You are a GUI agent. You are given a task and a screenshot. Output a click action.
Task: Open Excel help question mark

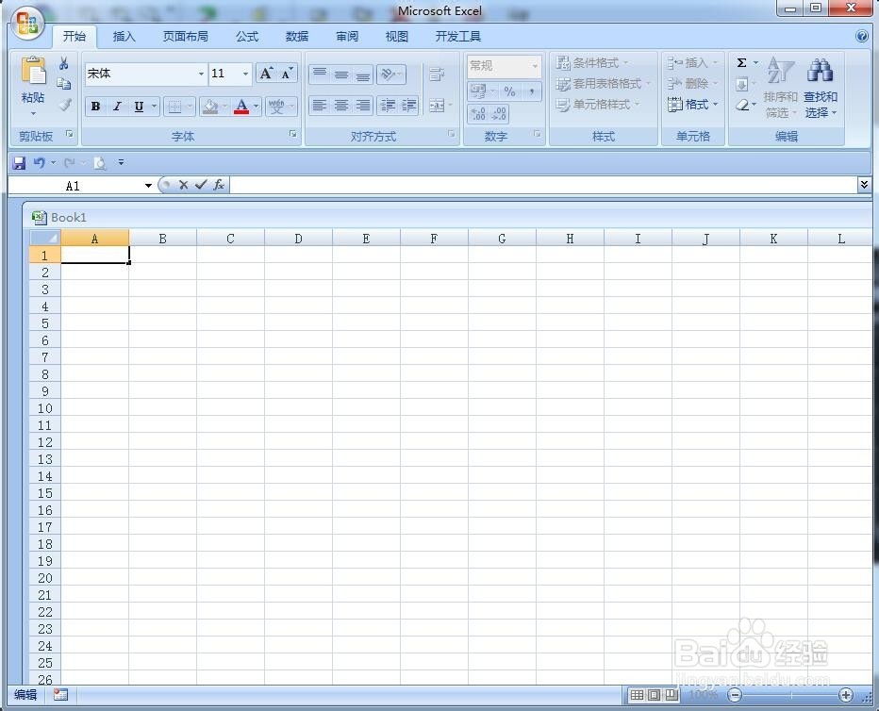(x=862, y=37)
